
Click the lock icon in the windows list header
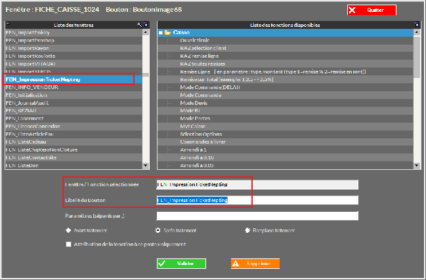click(144, 24)
